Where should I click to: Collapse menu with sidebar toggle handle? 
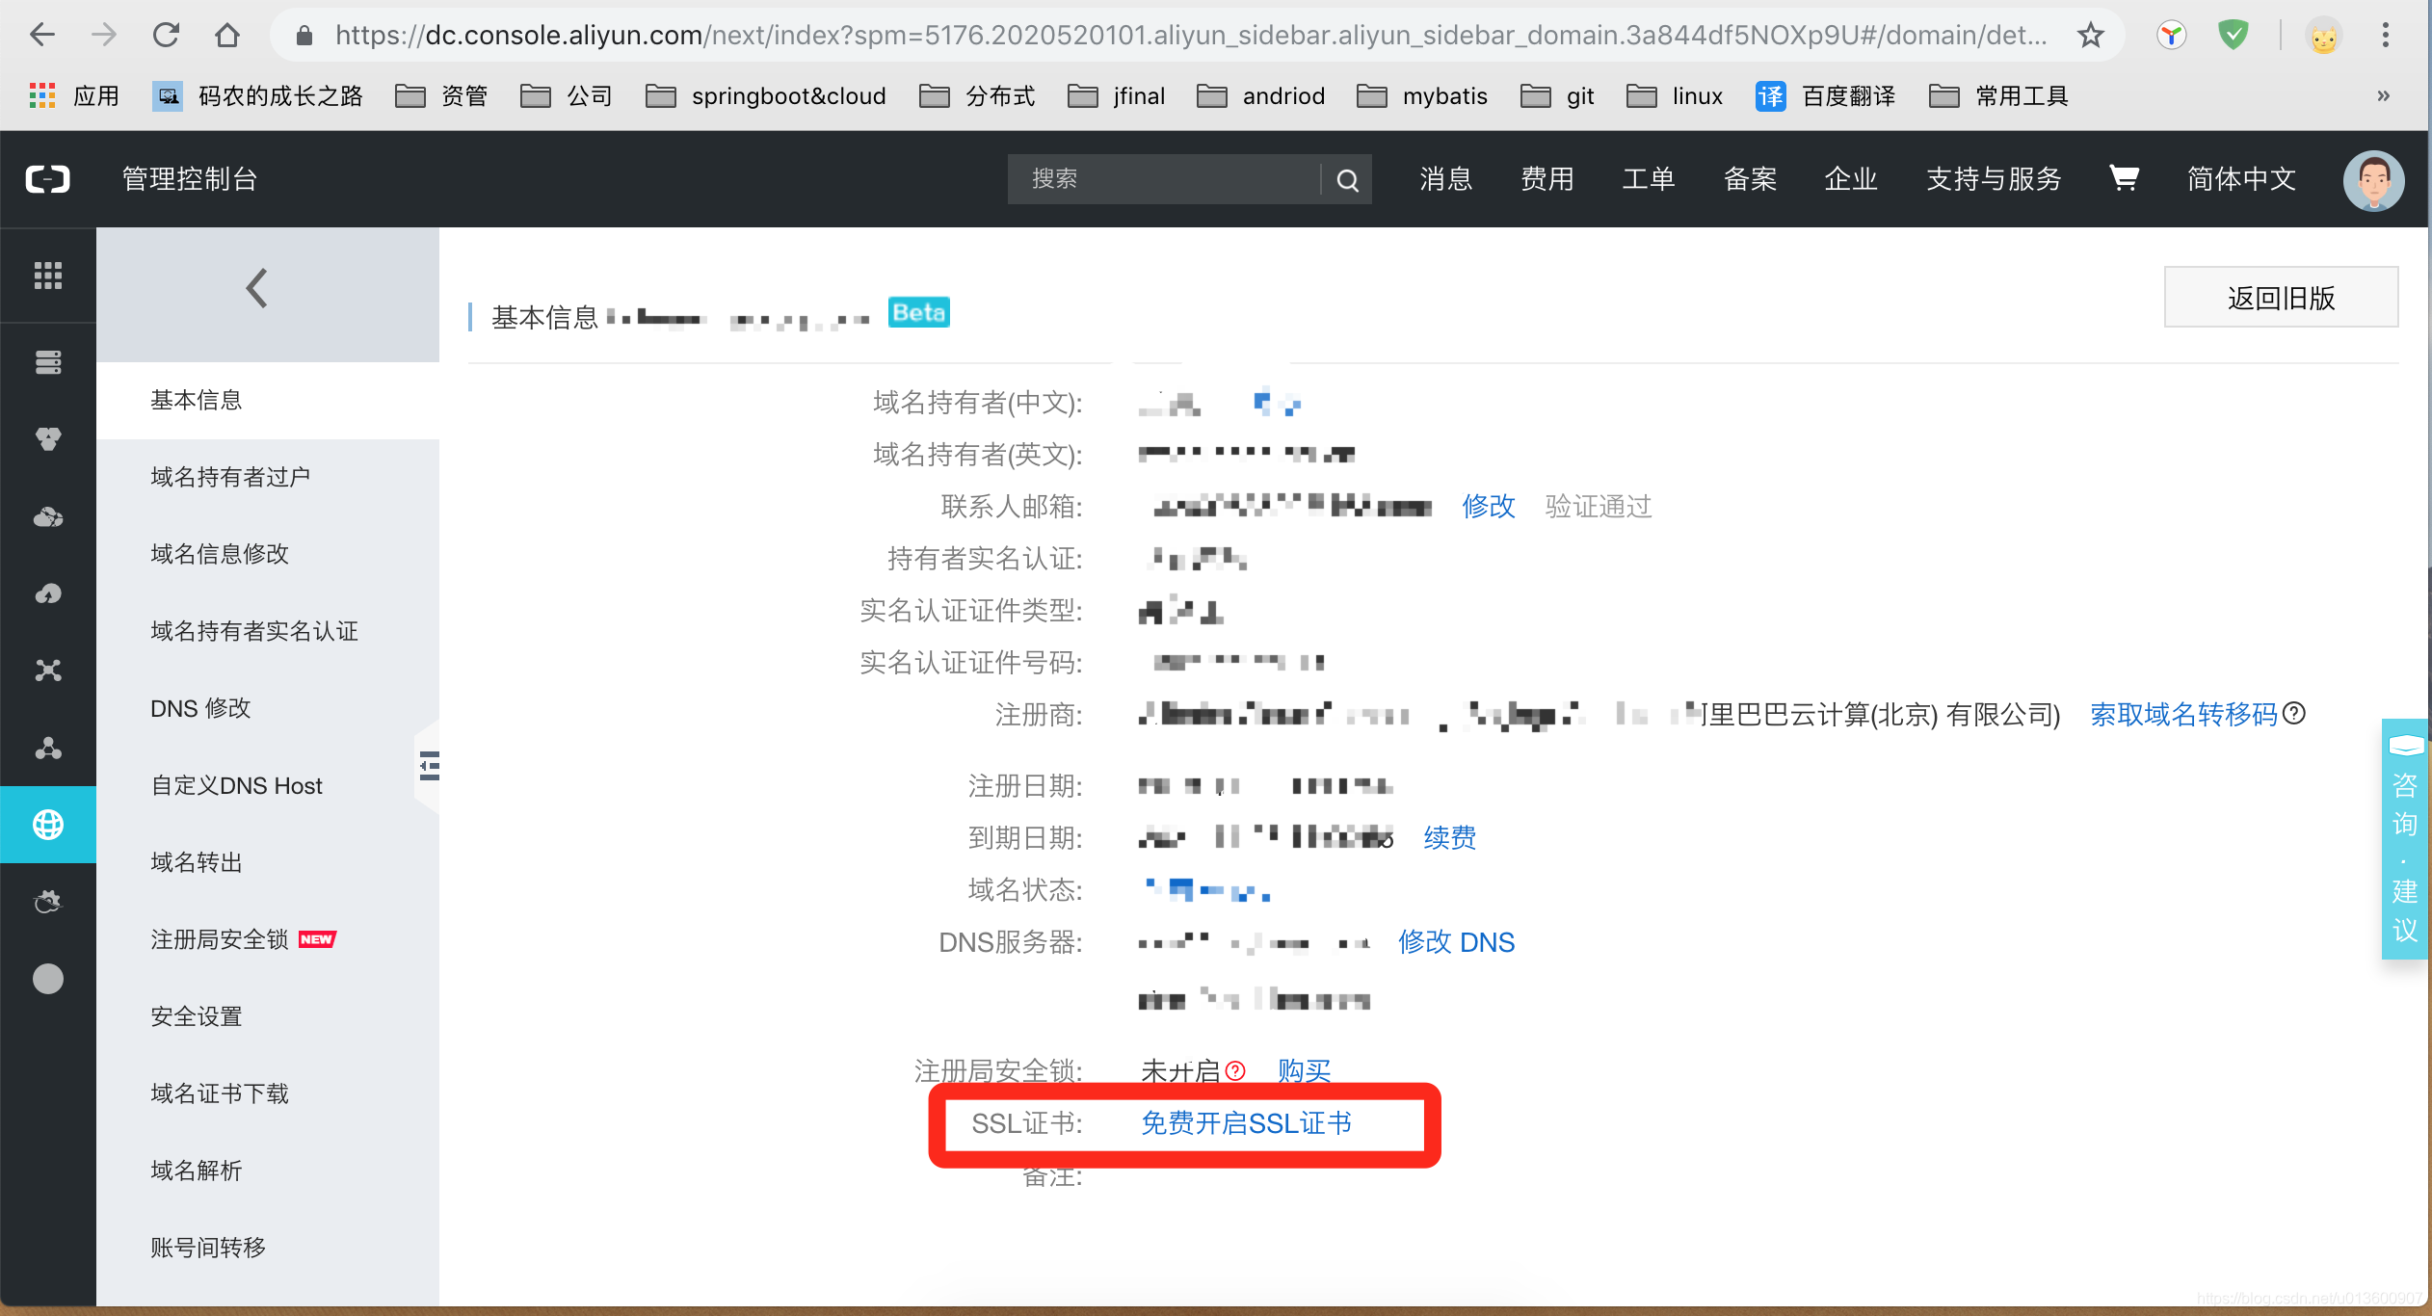click(429, 766)
